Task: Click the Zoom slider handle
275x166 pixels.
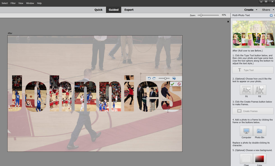Action: [201, 15]
